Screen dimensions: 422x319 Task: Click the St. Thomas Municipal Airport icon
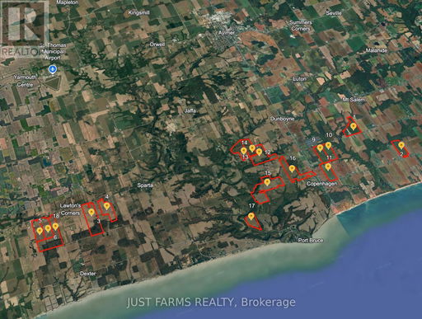pos(52,69)
